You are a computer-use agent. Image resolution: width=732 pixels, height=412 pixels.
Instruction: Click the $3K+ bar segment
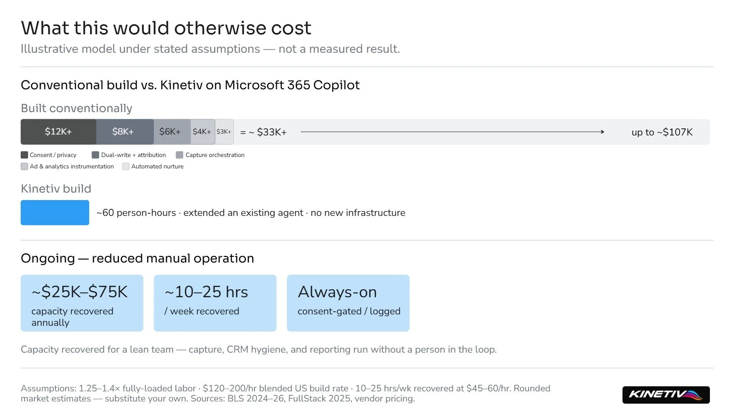click(224, 131)
